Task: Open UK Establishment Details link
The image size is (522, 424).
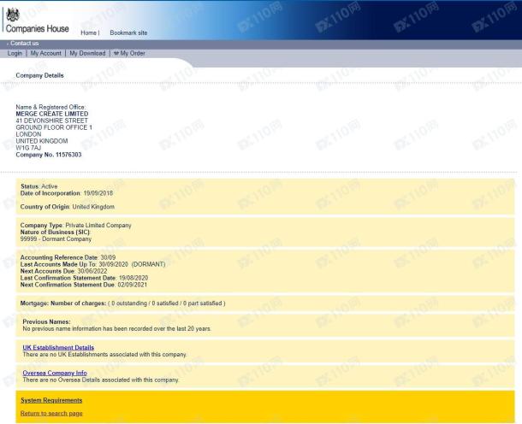Action: pos(58,348)
